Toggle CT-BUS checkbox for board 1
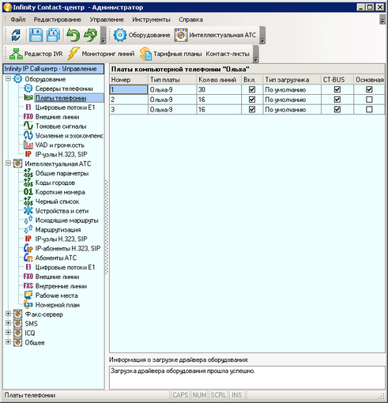Image resolution: width=388 pixels, height=403 pixels. click(337, 89)
